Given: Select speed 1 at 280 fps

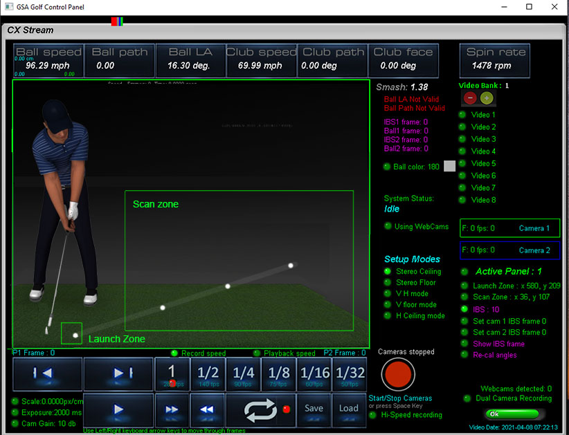Looking at the screenshot, I should [172, 374].
